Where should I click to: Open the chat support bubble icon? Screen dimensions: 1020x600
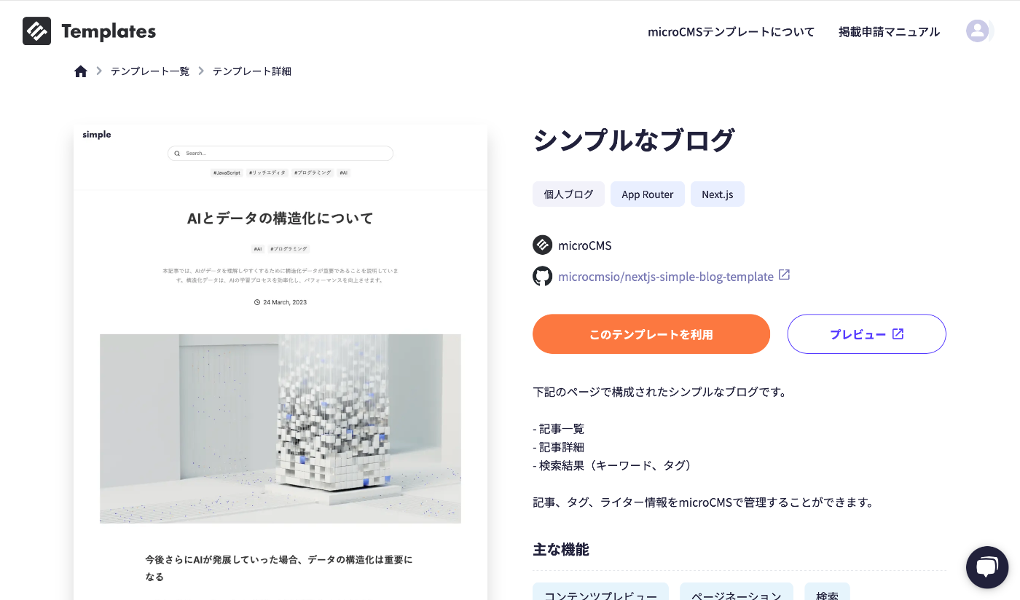click(987, 567)
